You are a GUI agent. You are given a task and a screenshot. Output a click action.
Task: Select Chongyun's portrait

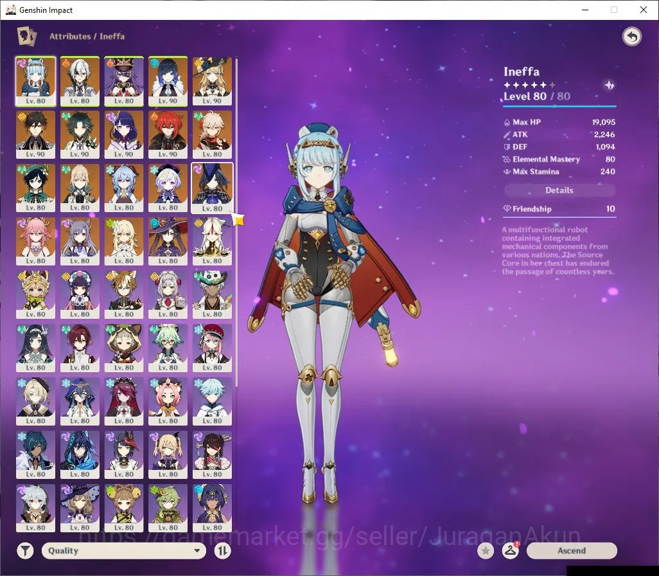click(212, 401)
